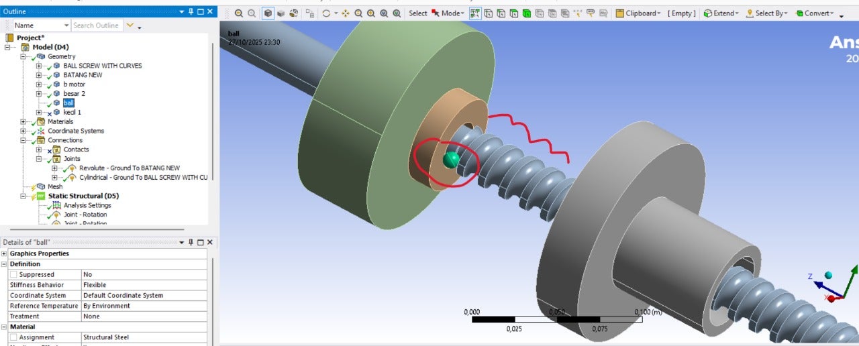
Task: Expand the besar 2 part
Action: (x=39, y=94)
